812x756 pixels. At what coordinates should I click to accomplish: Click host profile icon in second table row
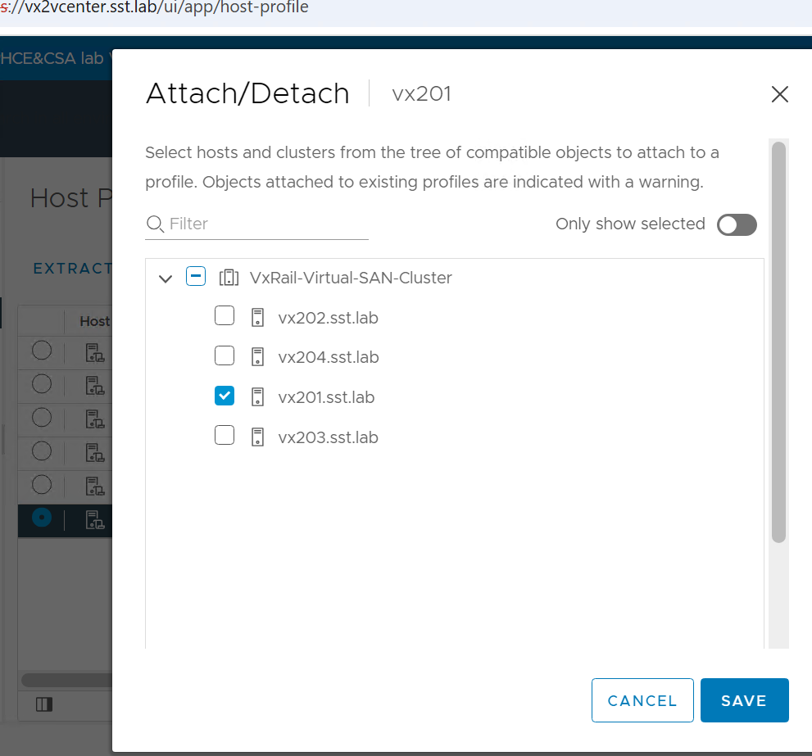tap(95, 386)
